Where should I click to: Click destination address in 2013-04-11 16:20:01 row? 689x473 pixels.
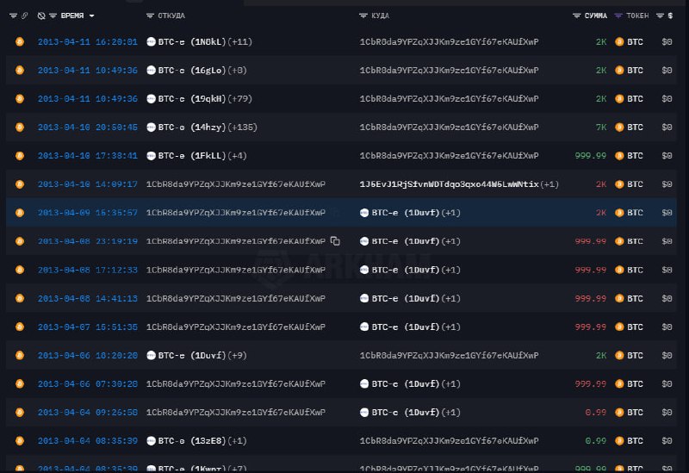click(x=449, y=41)
